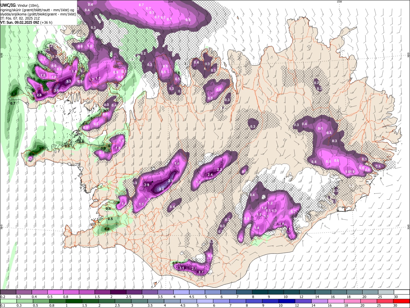Click the "3.6" snowfall value in the Westfjords
The width and height of the screenshot is (410, 308).
(56, 91)
